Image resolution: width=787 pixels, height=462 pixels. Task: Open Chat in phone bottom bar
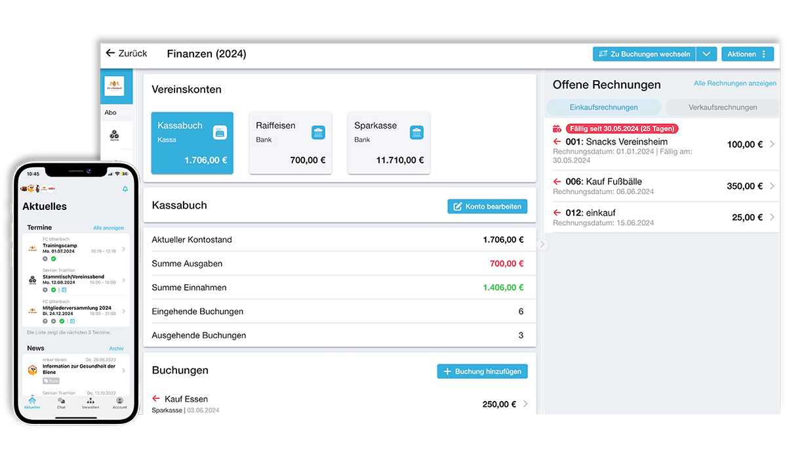click(x=61, y=403)
